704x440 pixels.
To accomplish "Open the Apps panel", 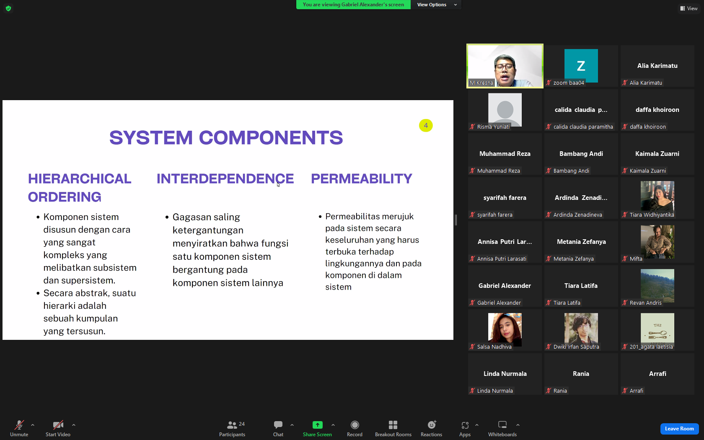I will click(x=465, y=428).
